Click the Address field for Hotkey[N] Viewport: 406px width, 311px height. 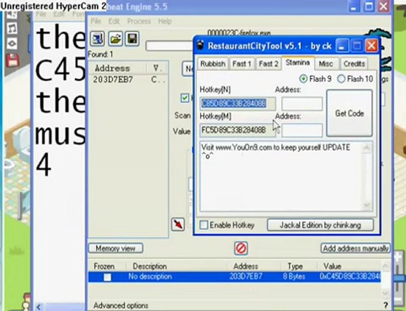302,104
